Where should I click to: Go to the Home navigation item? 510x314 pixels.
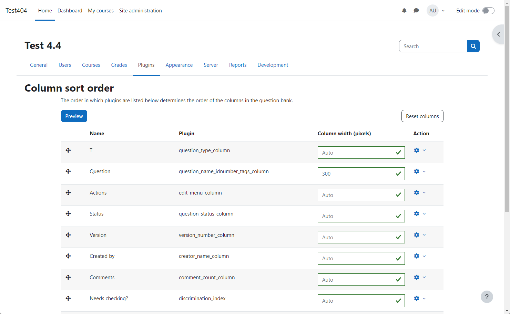pyautogui.click(x=45, y=11)
